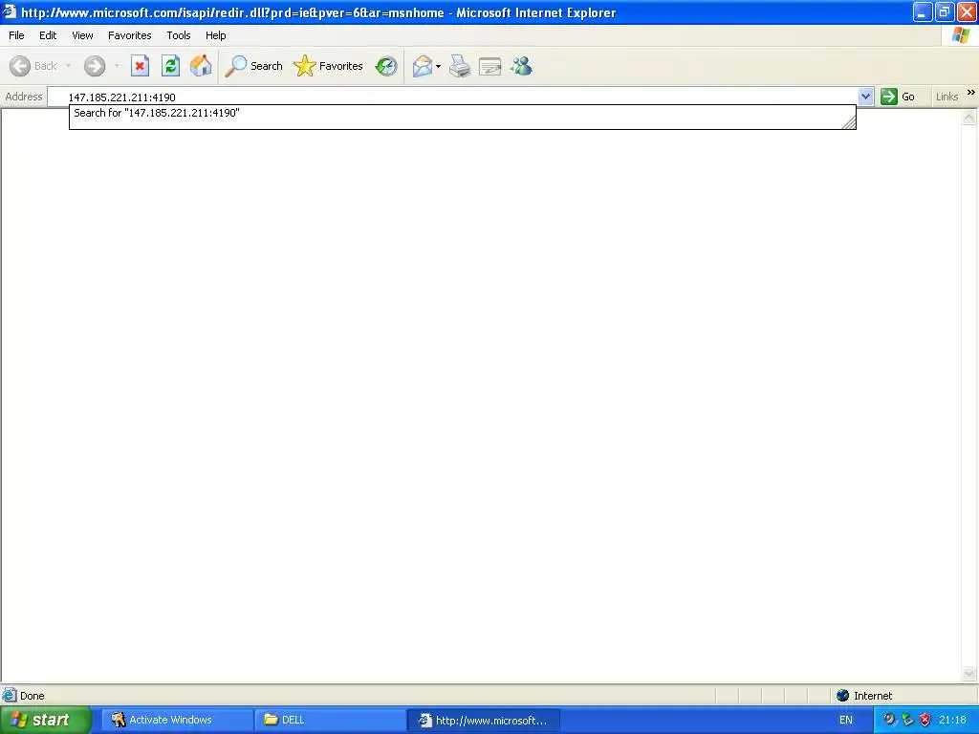Open the Help menu
The image size is (979, 734).
[215, 35]
